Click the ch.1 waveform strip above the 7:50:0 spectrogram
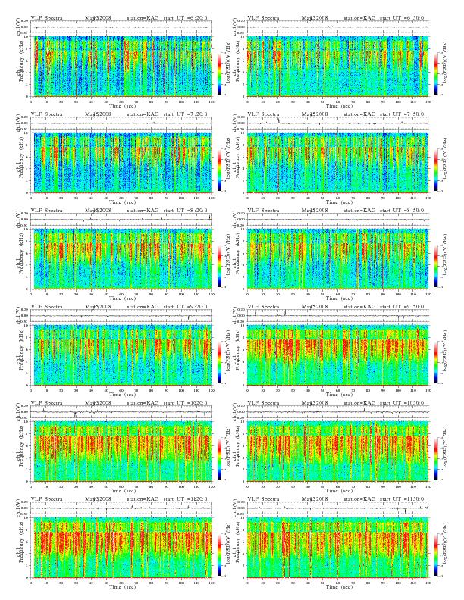Image resolution: width=464 pixels, height=600 pixels. 337,123
